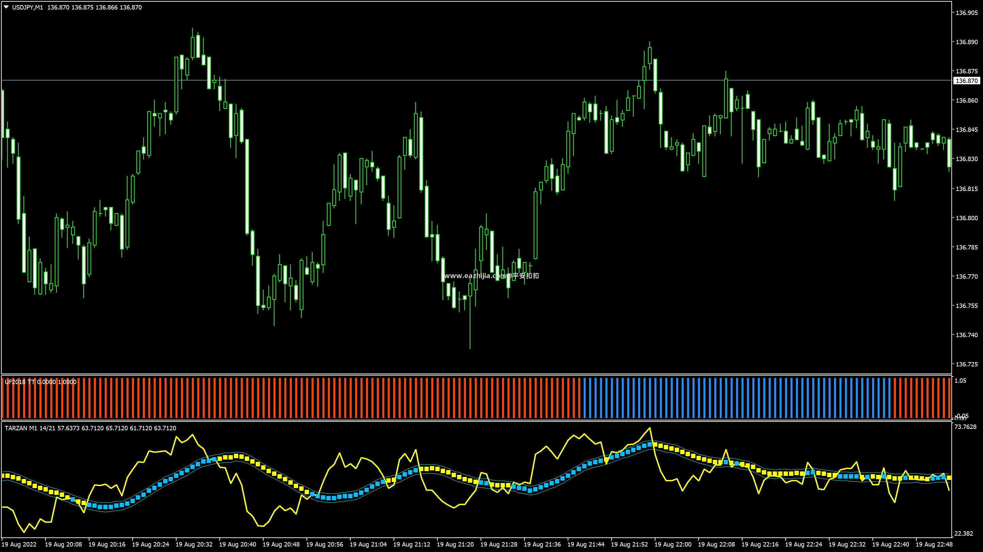
Task: Click the USDJPY,M1 symbol label
Action: (28, 7)
